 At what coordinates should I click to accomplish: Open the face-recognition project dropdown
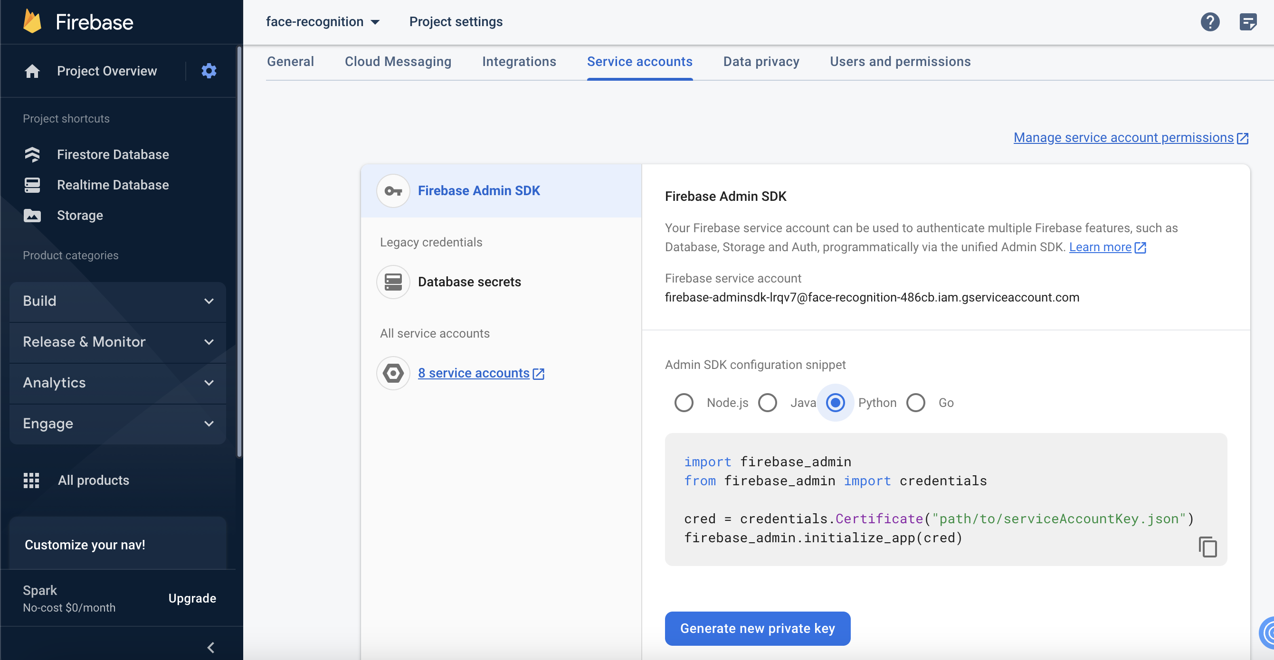323,22
